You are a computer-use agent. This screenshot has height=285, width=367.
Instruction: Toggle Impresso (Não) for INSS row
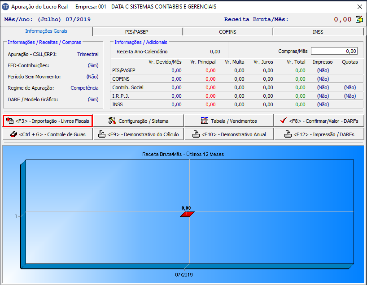(x=323, y=104)
